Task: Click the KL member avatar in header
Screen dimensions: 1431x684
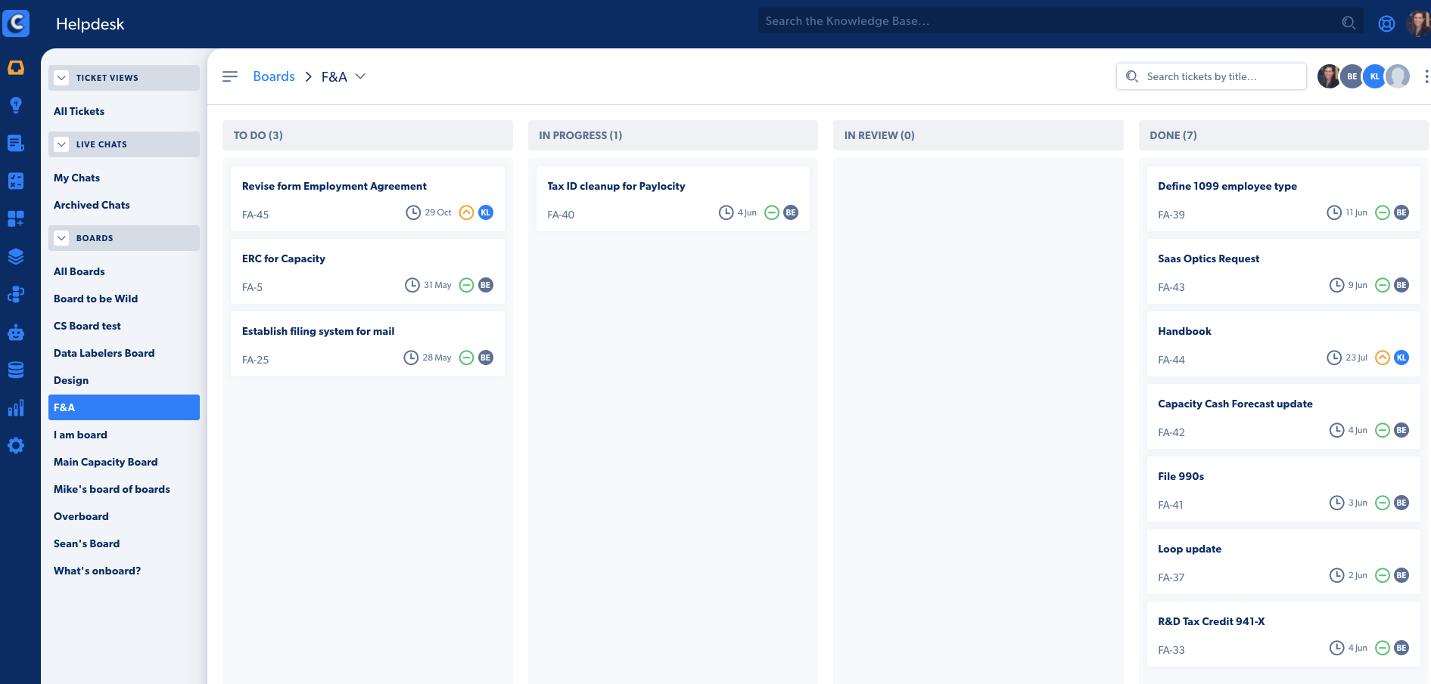Action: pyautogui.click(x=1374, y=76)
